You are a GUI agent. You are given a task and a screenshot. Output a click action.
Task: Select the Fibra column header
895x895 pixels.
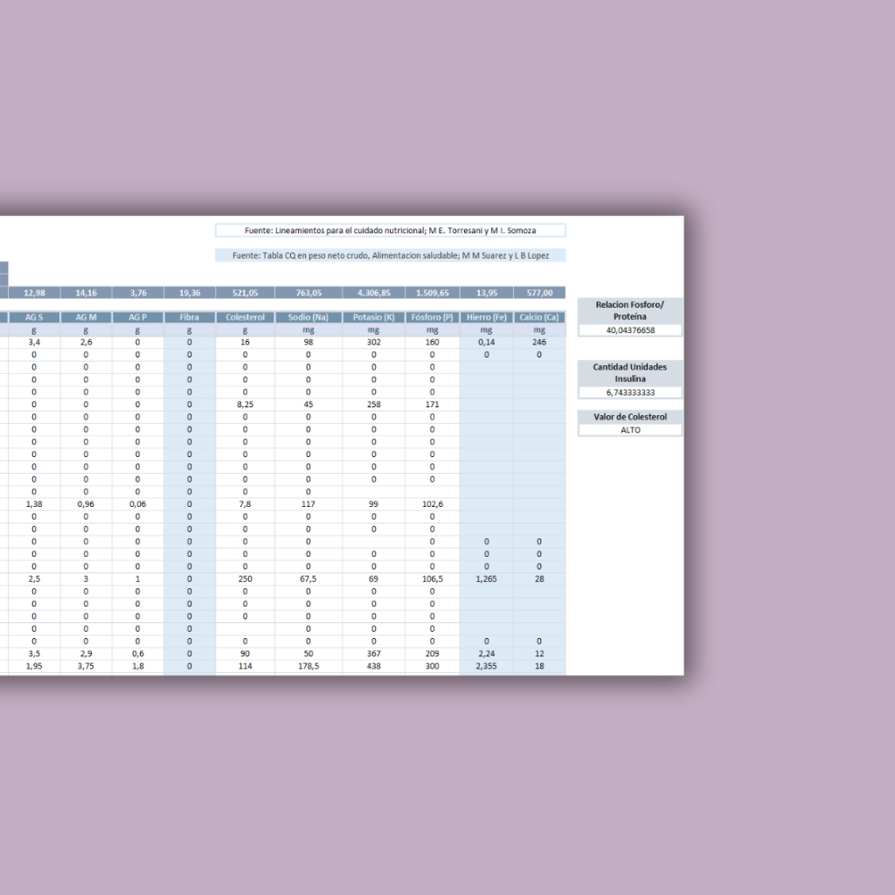pyautogui.click(x=189, y=317)
